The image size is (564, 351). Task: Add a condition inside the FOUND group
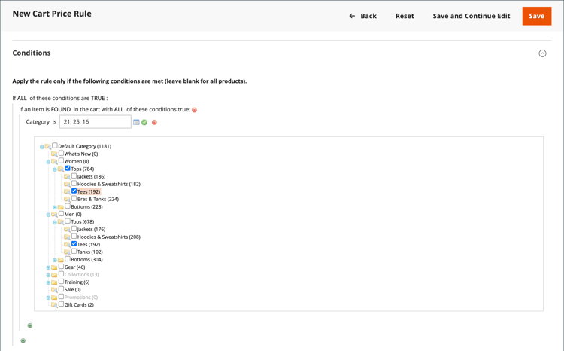30,325
